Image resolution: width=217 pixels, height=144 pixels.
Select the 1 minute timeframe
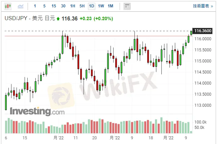click(x=35, y=6)
